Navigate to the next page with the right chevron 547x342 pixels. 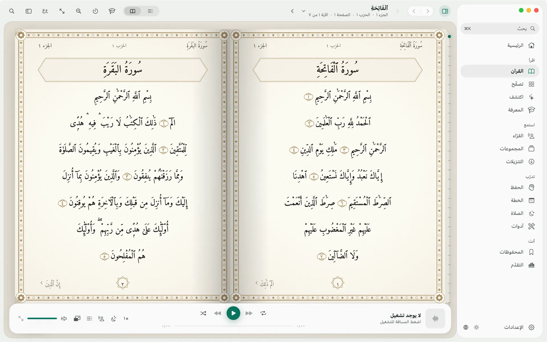click(428, 11)
